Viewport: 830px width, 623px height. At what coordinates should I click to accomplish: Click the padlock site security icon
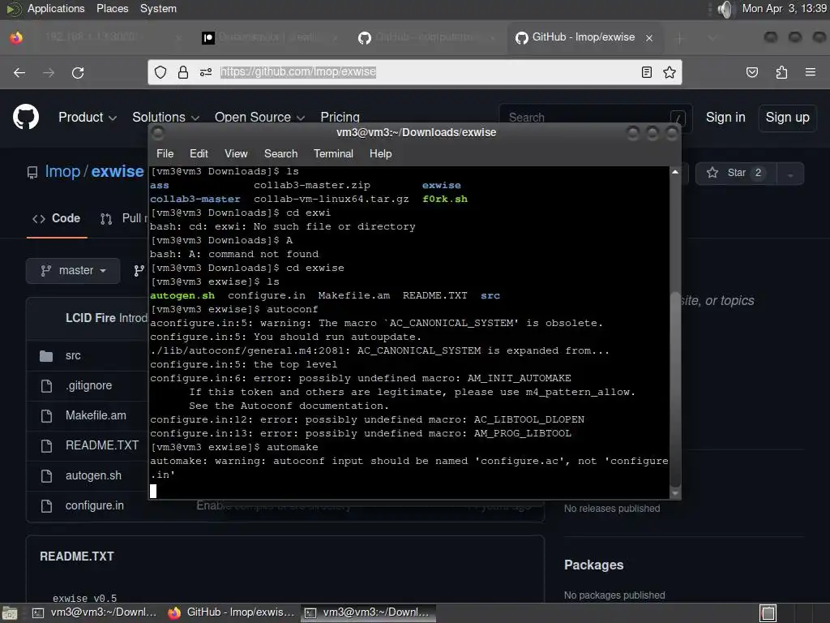pyautogui.click(x=183, y=72)
